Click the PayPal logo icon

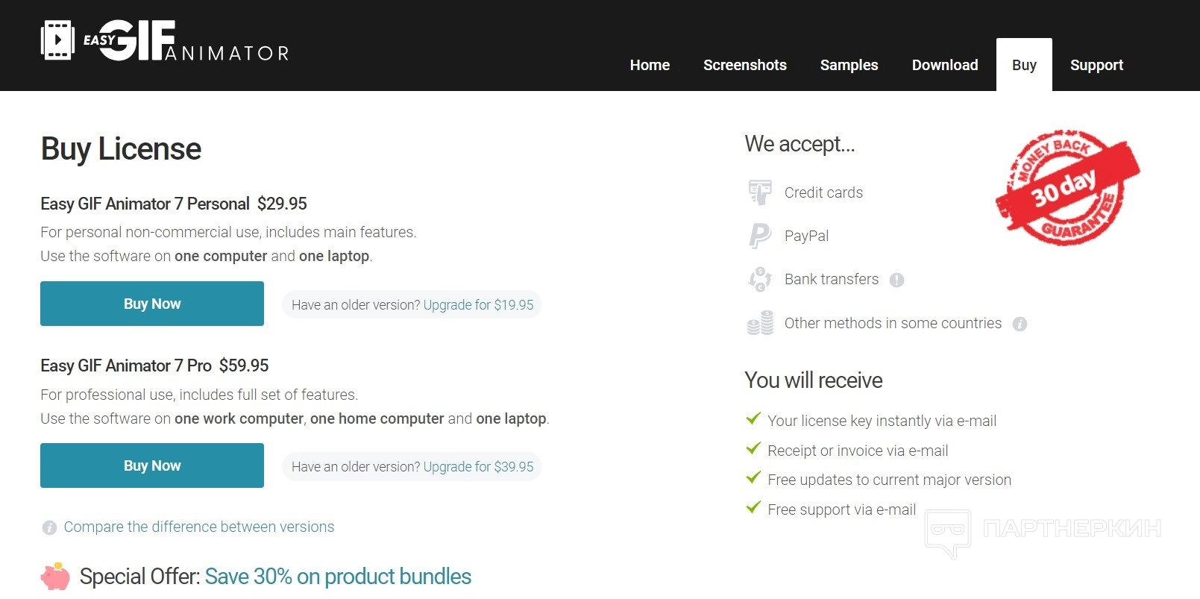click(759, 236)
